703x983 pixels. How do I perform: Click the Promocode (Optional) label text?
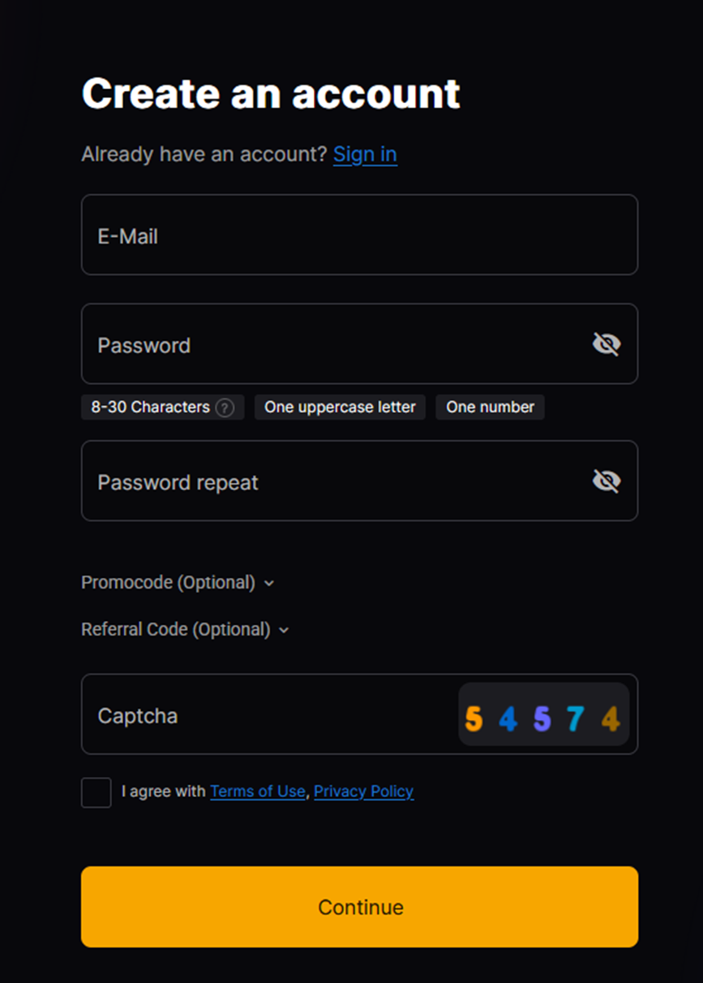coord(168,583)
